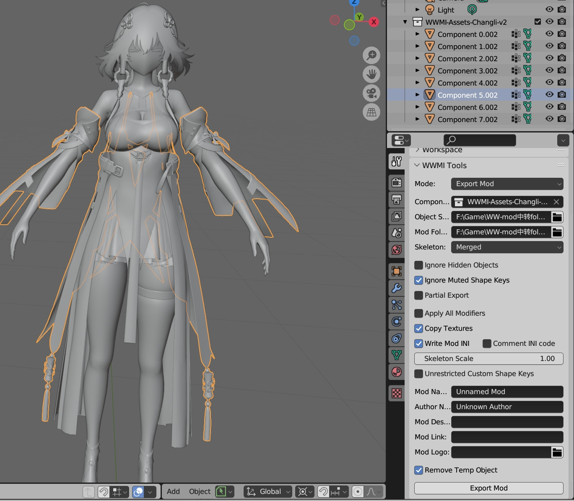Open the Material properties sphere tab
This screenshot has height=501, width=574.
click(396, 372)
